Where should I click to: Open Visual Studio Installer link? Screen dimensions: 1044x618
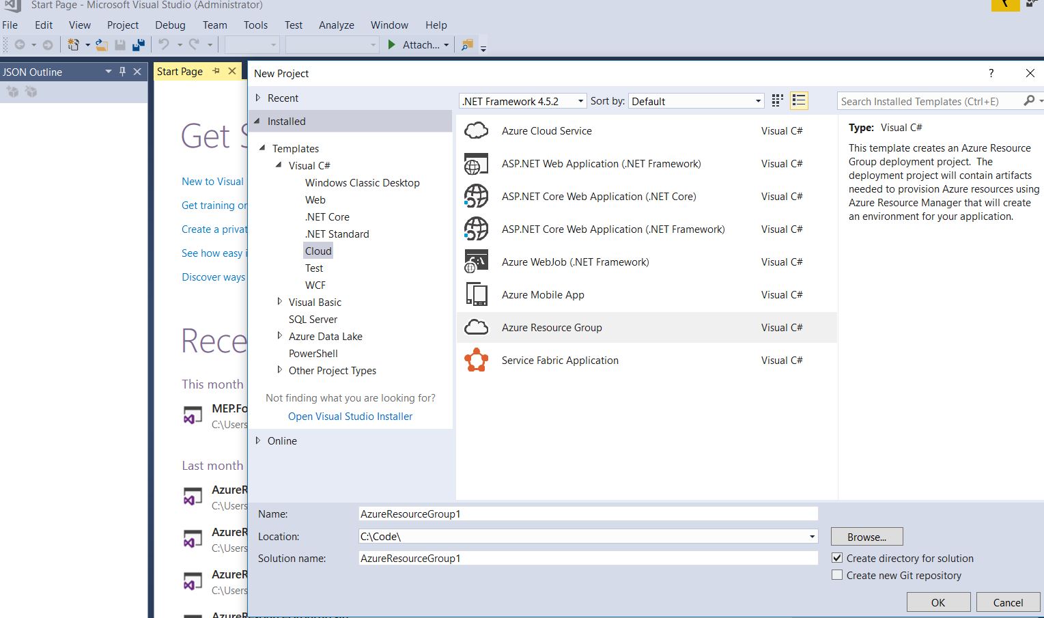tap(350, 417)
